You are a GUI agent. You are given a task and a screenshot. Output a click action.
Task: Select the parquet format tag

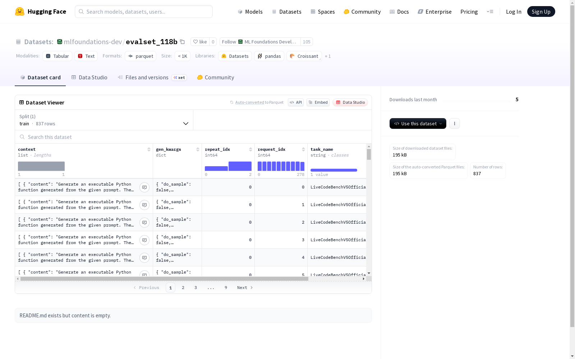click(x=141, y=56)
